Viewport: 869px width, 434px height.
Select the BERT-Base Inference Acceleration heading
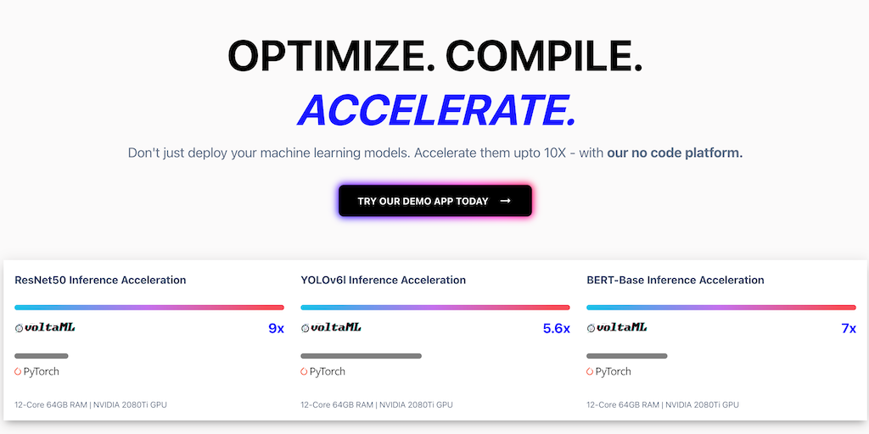pos(676,280)
